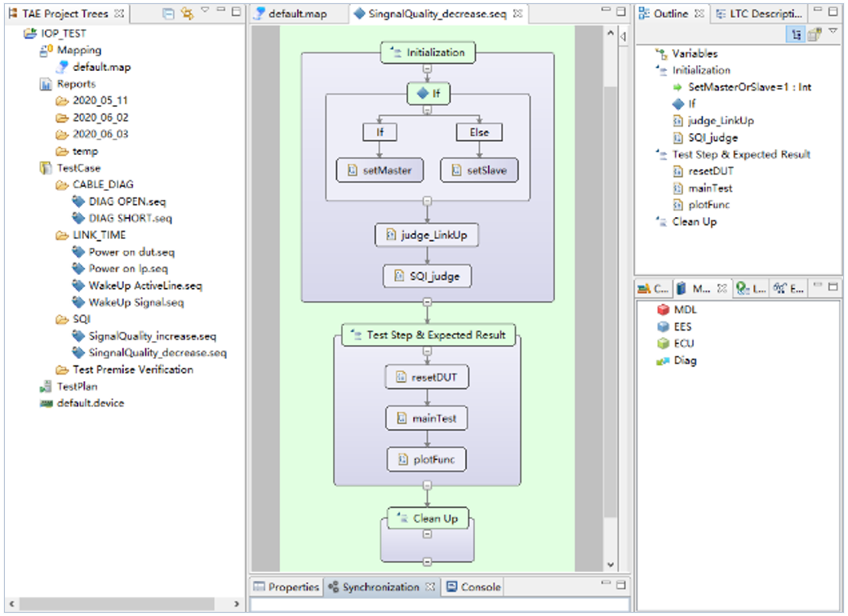Select the SQI_judge node in diagram
This screenshot has height=616, width=848.
tap(427, 276)
